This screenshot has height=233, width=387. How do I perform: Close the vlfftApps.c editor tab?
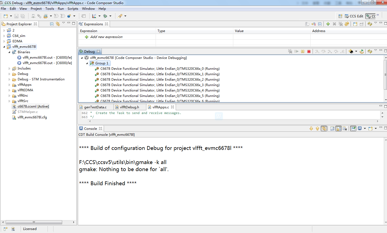172,107
